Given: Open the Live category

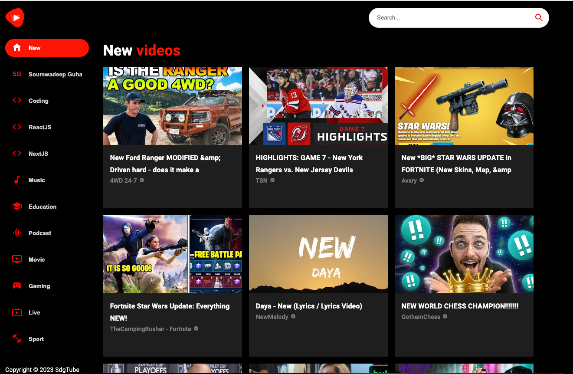Looking at the screenshot, I should pos(47,312).
